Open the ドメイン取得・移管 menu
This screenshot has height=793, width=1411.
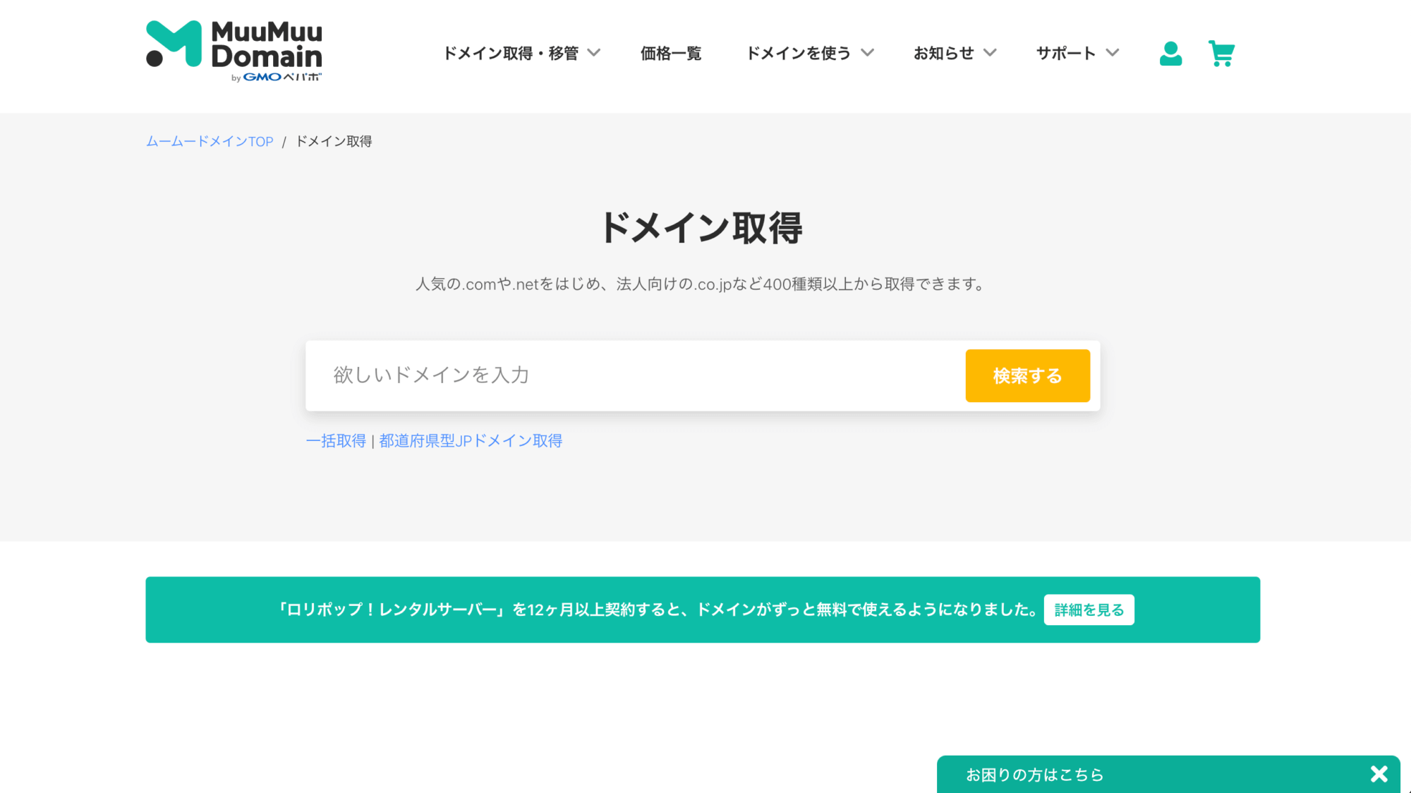[511, 54]
